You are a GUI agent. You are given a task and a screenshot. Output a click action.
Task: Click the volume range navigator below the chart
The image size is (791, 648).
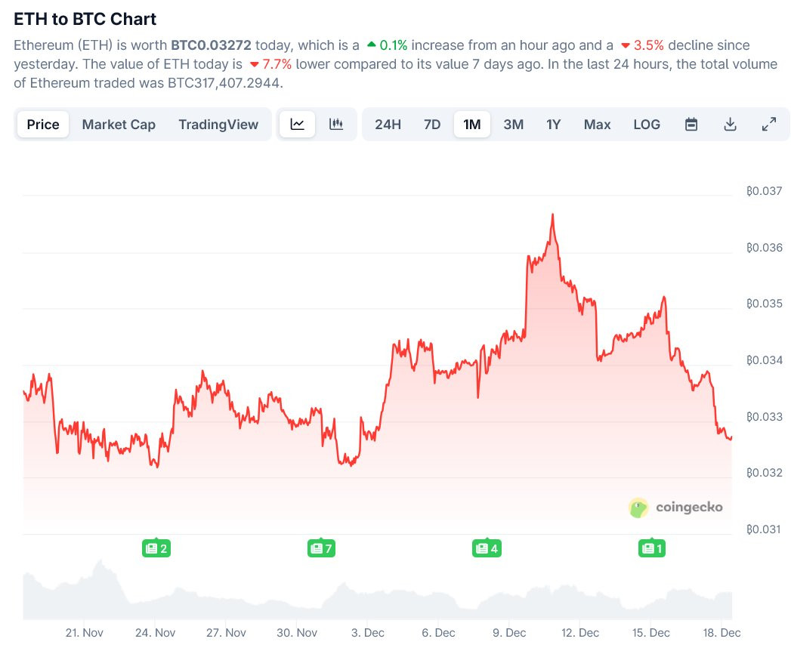377,589
